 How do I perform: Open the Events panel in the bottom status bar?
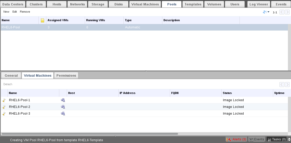pyautogui.click(x=257, y=139)
